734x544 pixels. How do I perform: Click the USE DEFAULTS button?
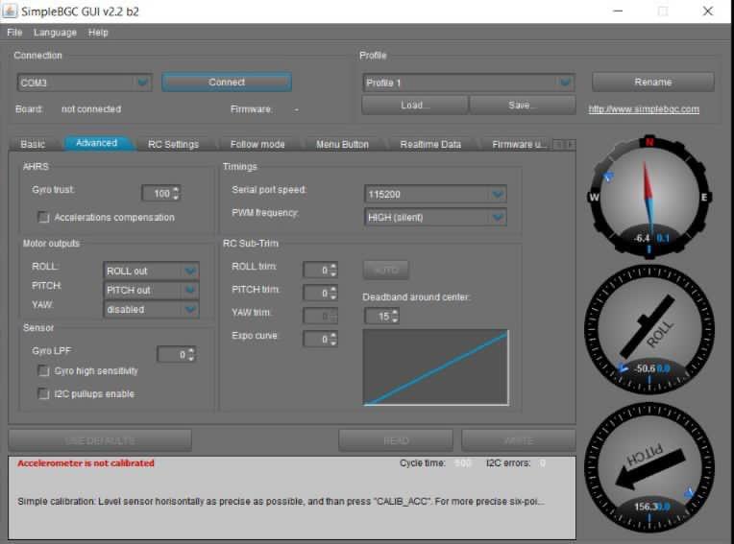click(x=100, y=440)
